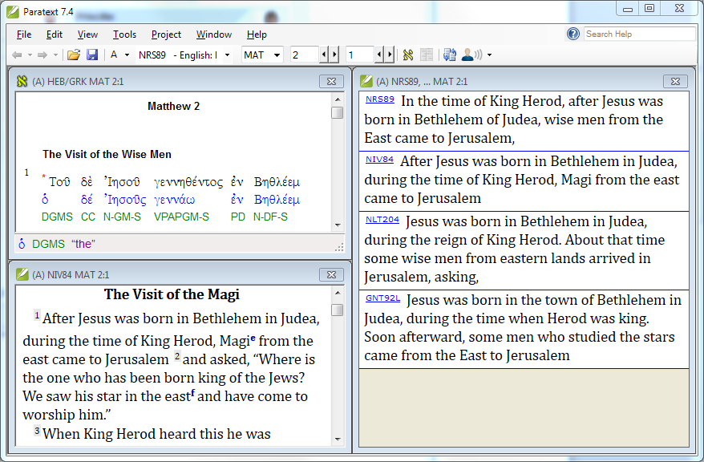704x462 pixels.
Task: Open the Edit menu
Action: coord(55,34)
